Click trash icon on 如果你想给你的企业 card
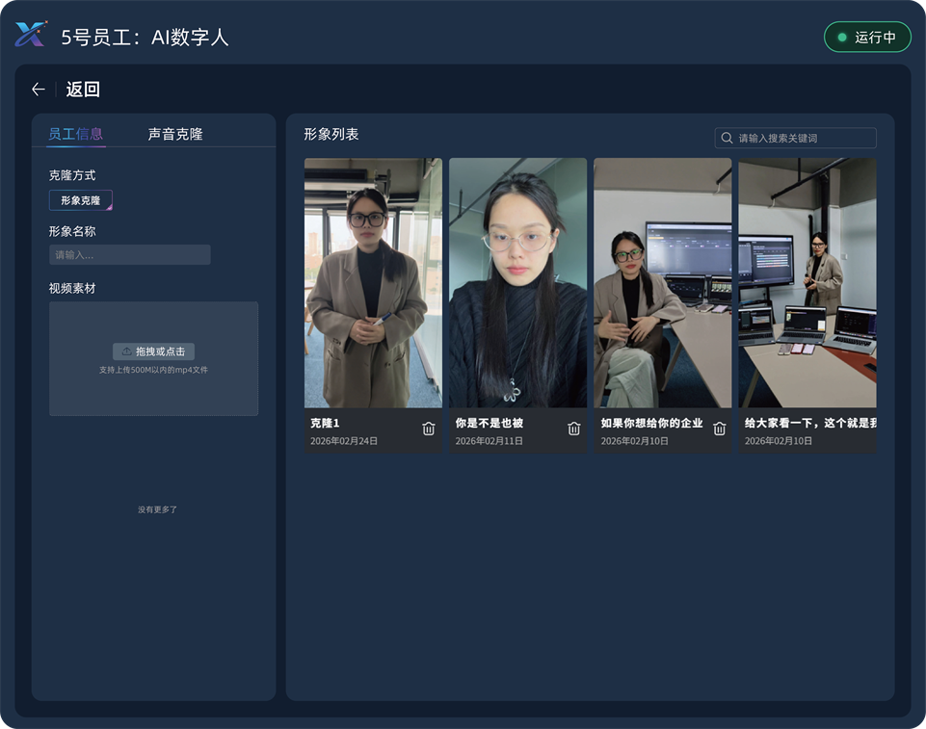Screen dimensions: 926x729 [x=719, y=429]
